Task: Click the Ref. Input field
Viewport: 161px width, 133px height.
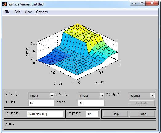Action: tap(45, 114)
